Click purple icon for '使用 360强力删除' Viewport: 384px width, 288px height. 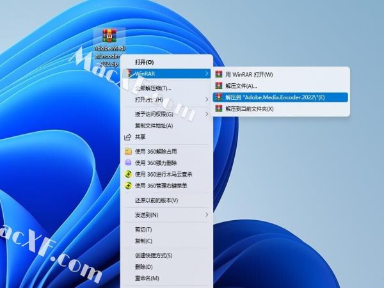click(x=127, y=163)
